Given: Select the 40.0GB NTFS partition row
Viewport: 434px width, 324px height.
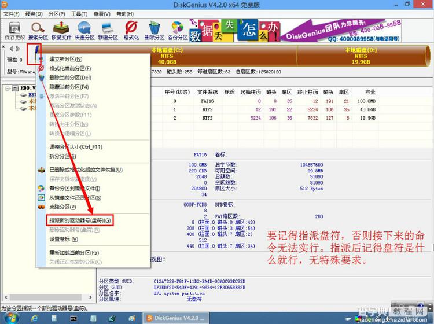Looking at the screenshot, I should (264, 109).
